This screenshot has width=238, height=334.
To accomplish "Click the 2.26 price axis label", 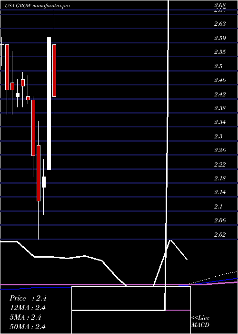I will (220, 150).
